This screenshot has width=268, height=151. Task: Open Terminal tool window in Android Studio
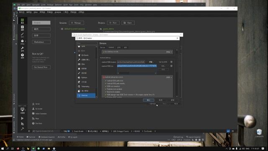tap(31, 137)
